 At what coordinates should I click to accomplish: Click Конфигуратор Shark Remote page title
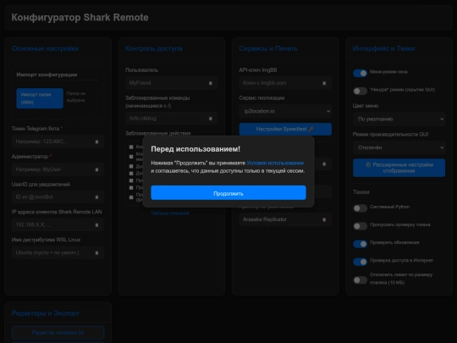80,18
